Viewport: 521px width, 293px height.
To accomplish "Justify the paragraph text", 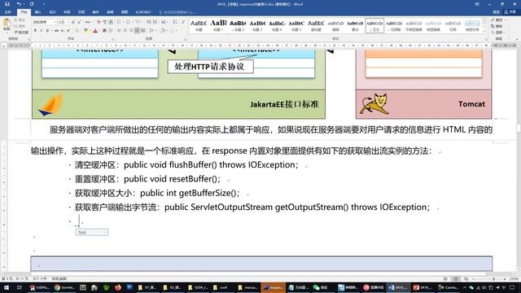I will [x=137, y=31].
